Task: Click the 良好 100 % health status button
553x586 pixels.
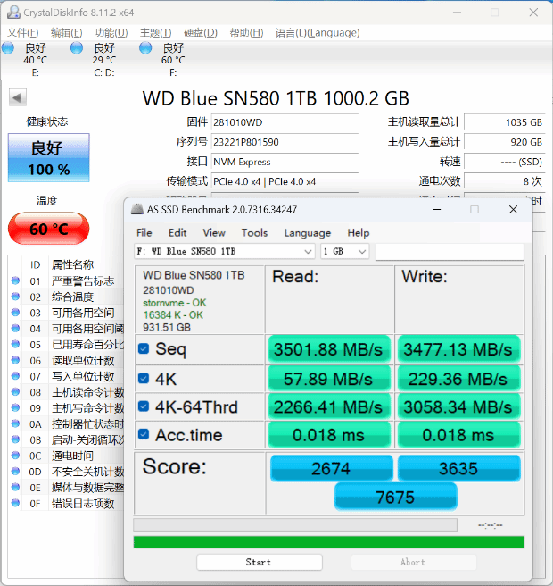Action: click(x=49, y=158)
